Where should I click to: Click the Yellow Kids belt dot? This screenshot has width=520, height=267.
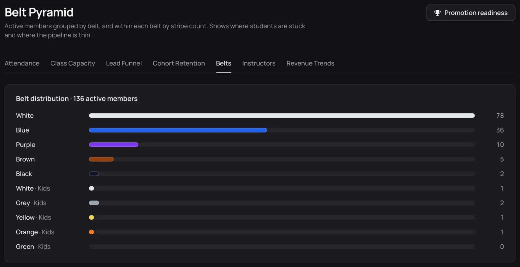(91, 218)
